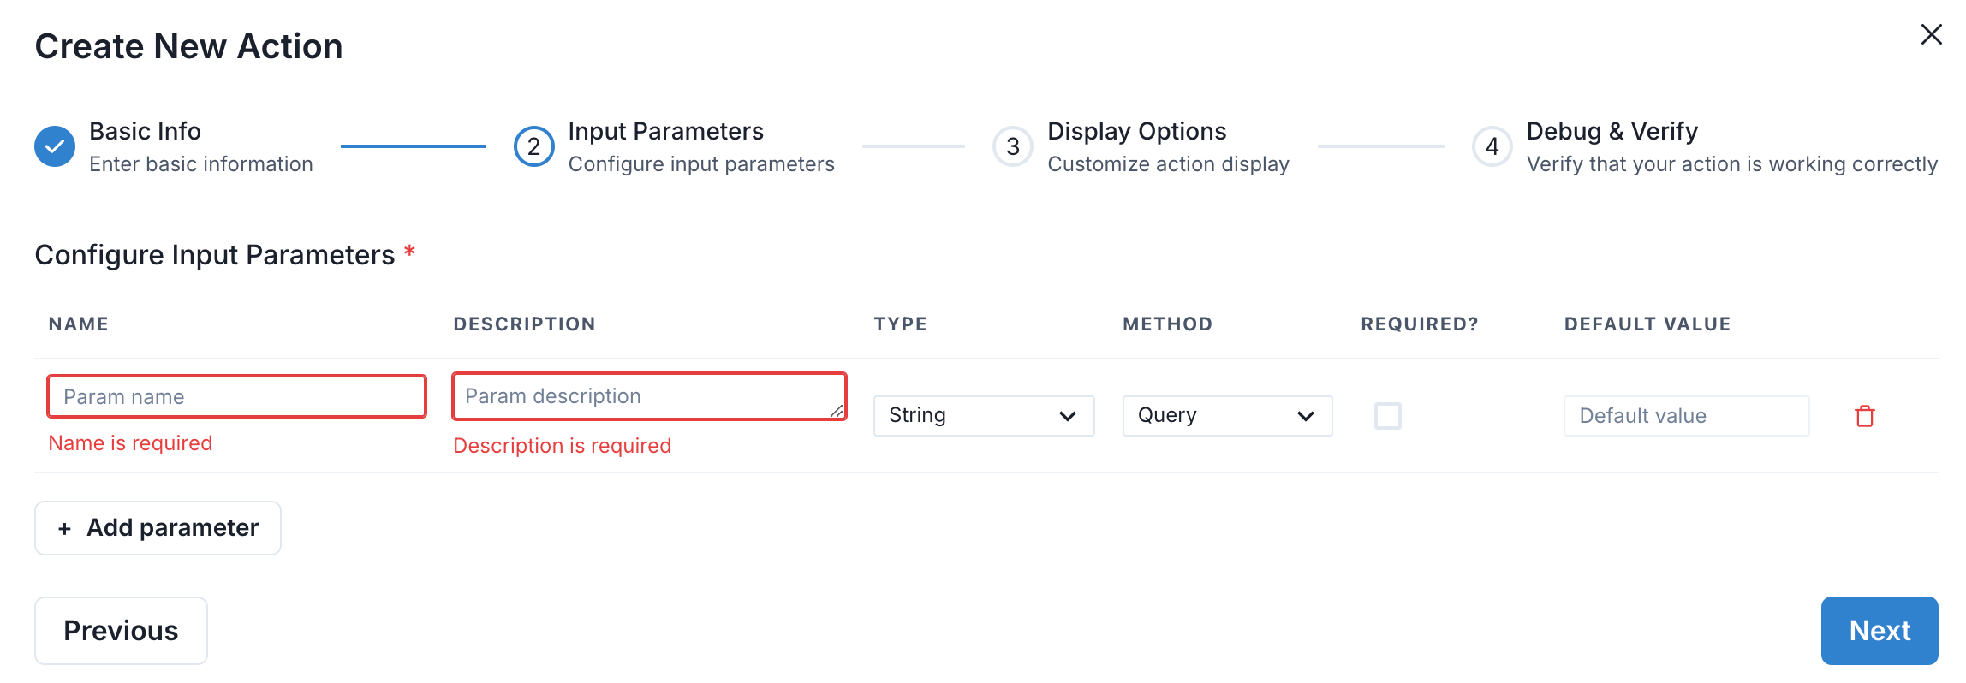
Task: Click the textarea resize handle in description
Action: [837, 411]
